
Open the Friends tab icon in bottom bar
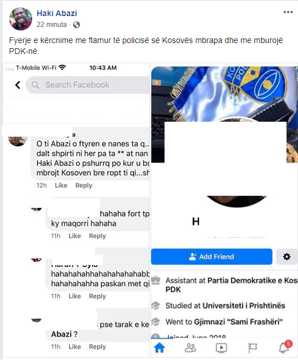(x=190, y=348)
